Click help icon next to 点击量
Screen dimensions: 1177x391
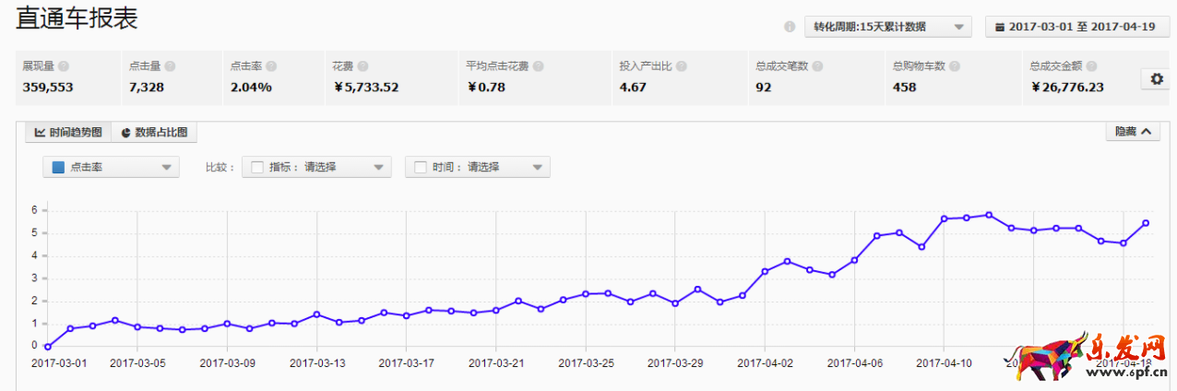(x=171, y=66)
